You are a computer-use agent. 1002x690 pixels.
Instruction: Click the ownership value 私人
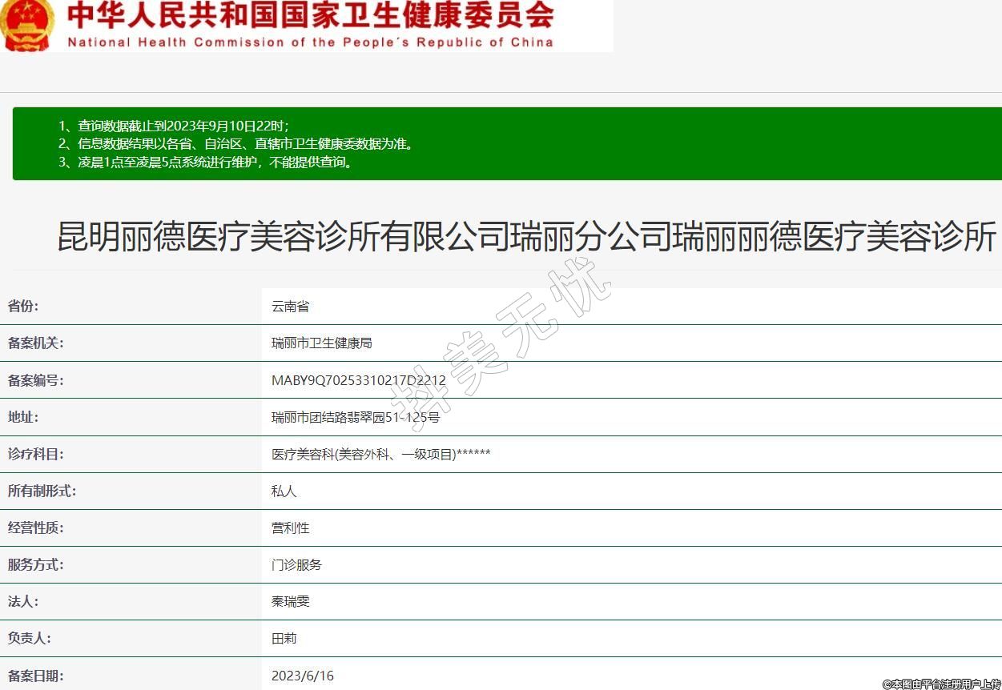(284, 491)
